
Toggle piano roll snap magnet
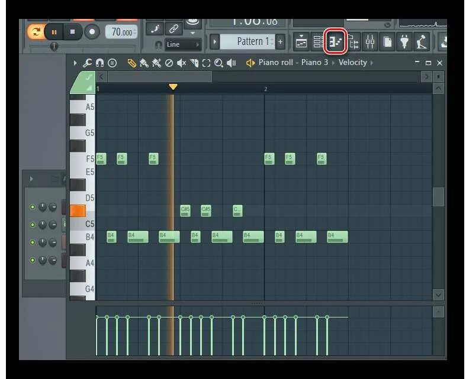coord(99,63)
